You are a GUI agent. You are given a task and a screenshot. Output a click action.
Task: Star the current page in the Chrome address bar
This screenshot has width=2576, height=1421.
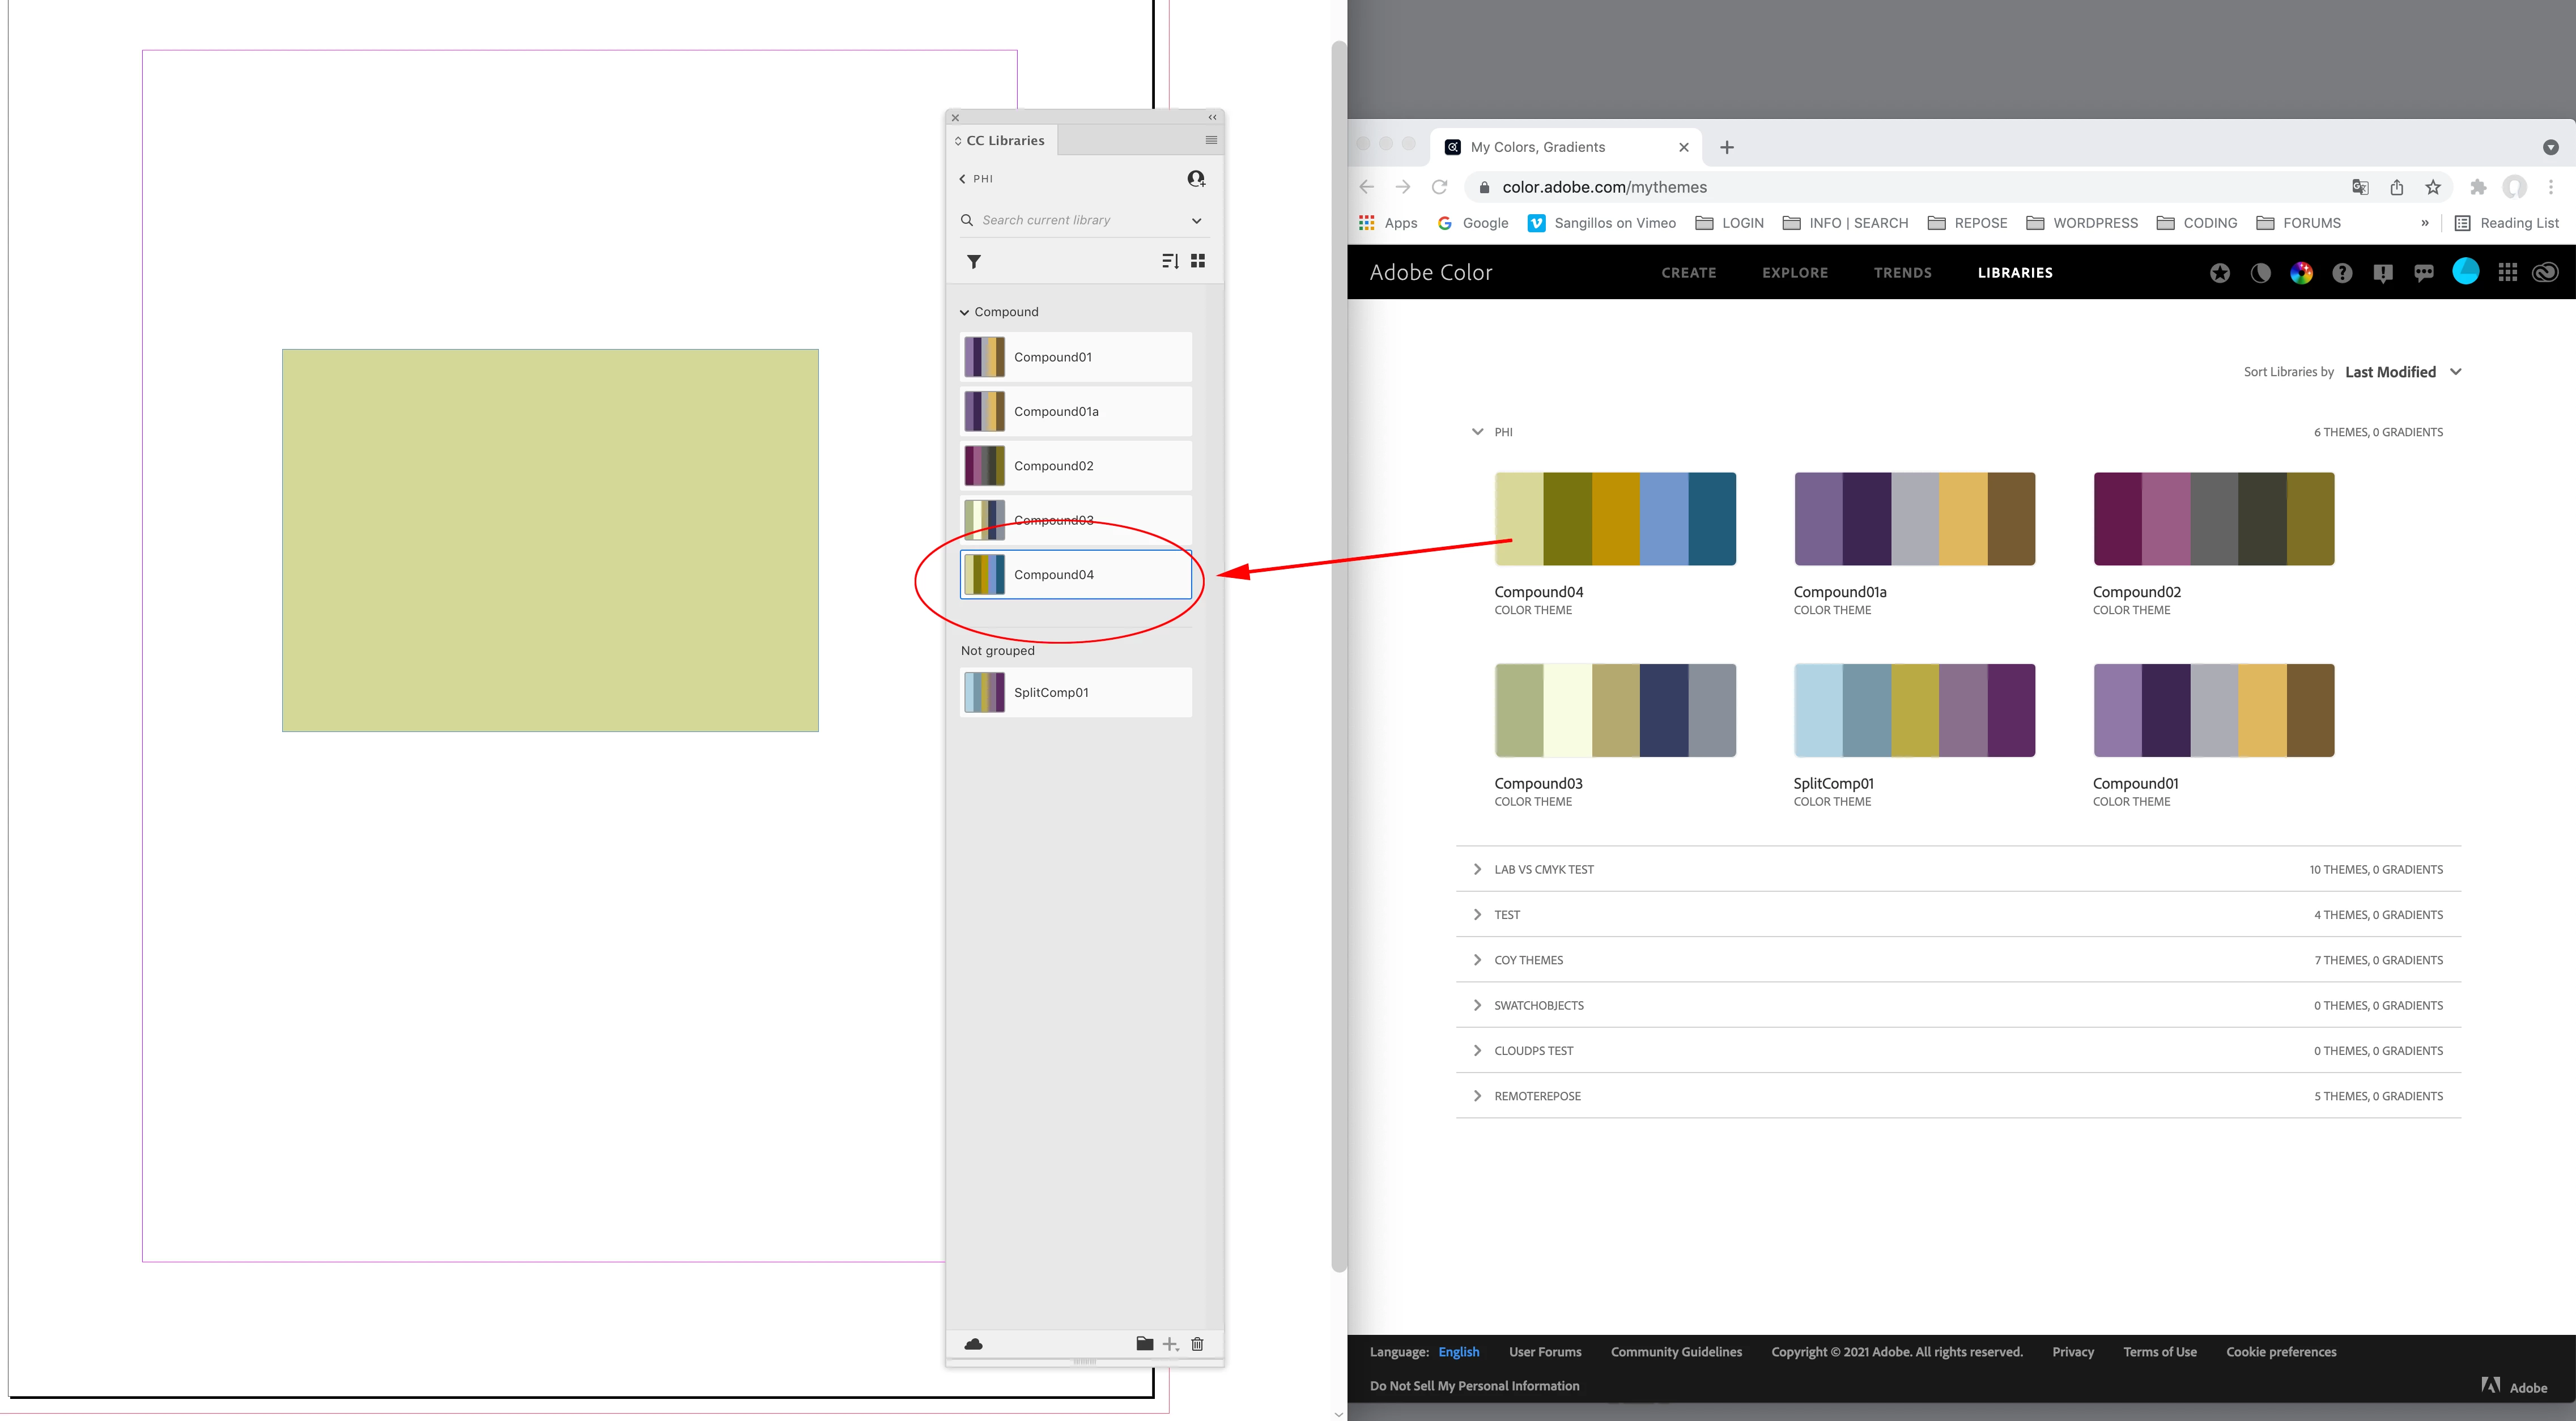click(x=2433, y=187)
